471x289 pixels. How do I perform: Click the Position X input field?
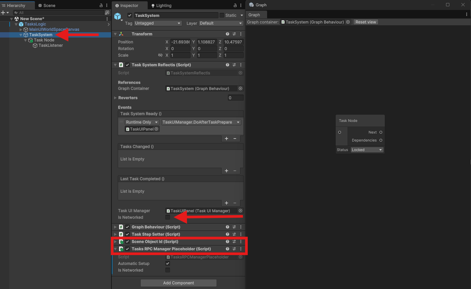[180, 42]
